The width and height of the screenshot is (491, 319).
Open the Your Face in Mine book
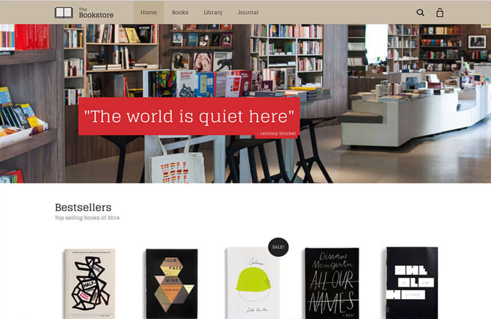(172, 284)
